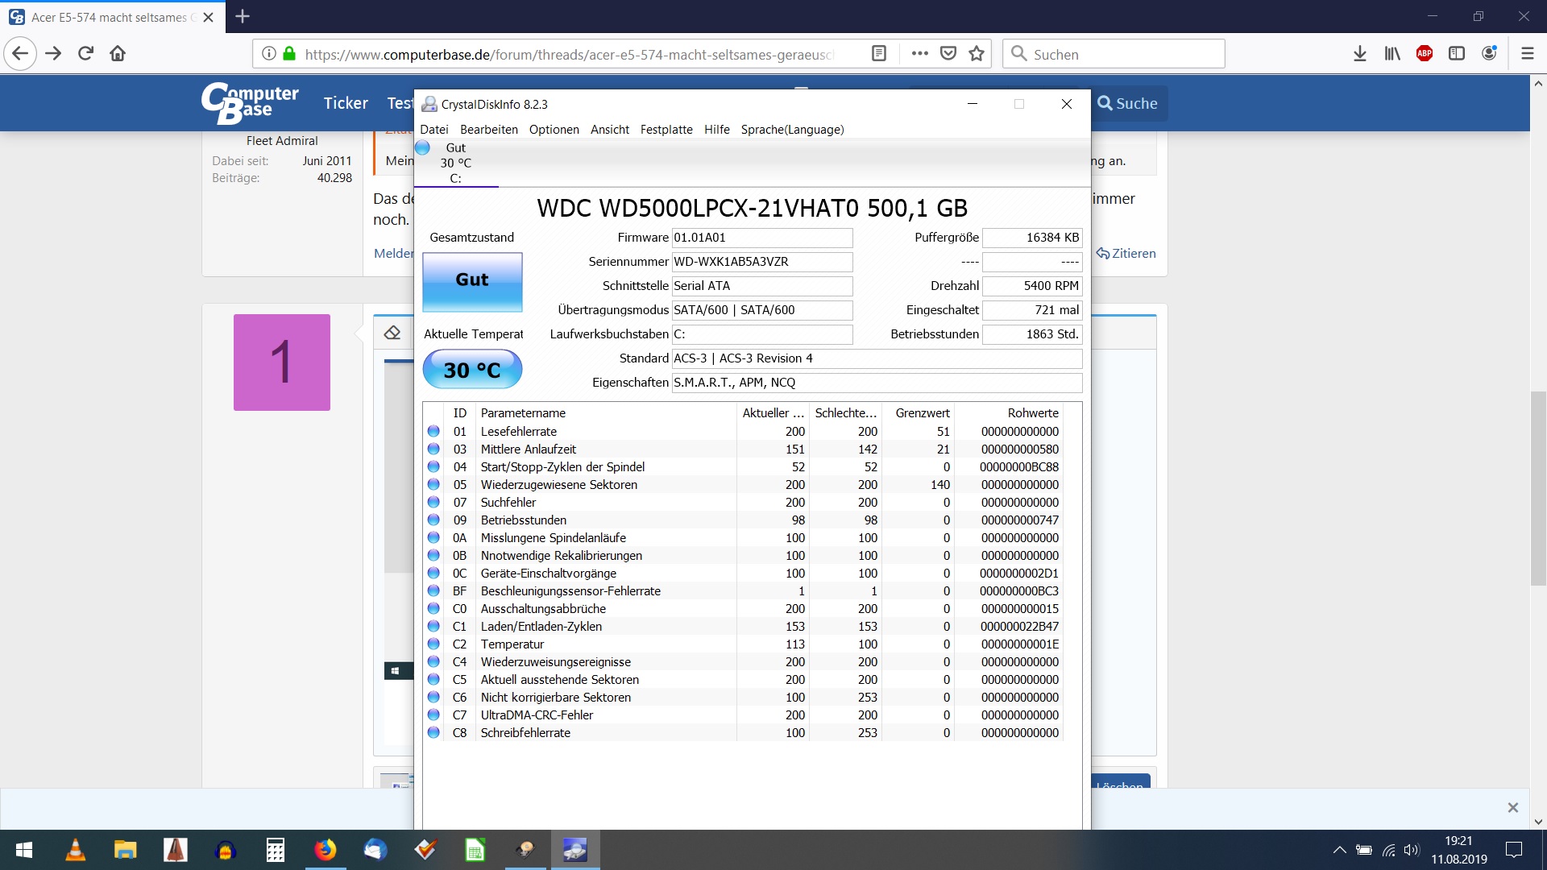The image size is (1547, 870).
Task: Open Sprache(Language) menu
Action: 792,130
